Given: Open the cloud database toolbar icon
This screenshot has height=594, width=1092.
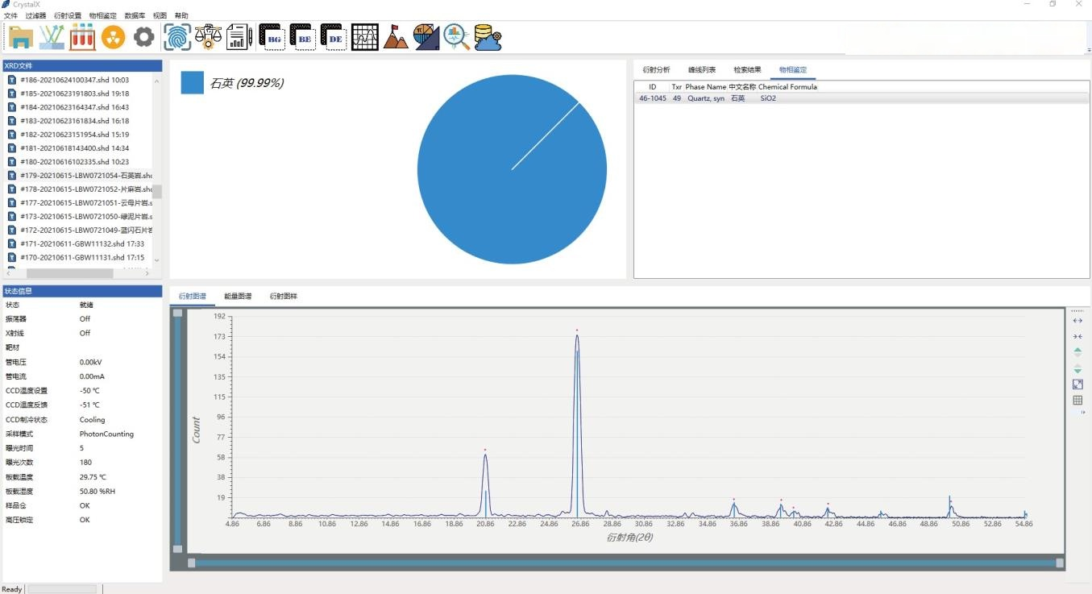Looking at the screenshot, I should click(x=488, y=37).
